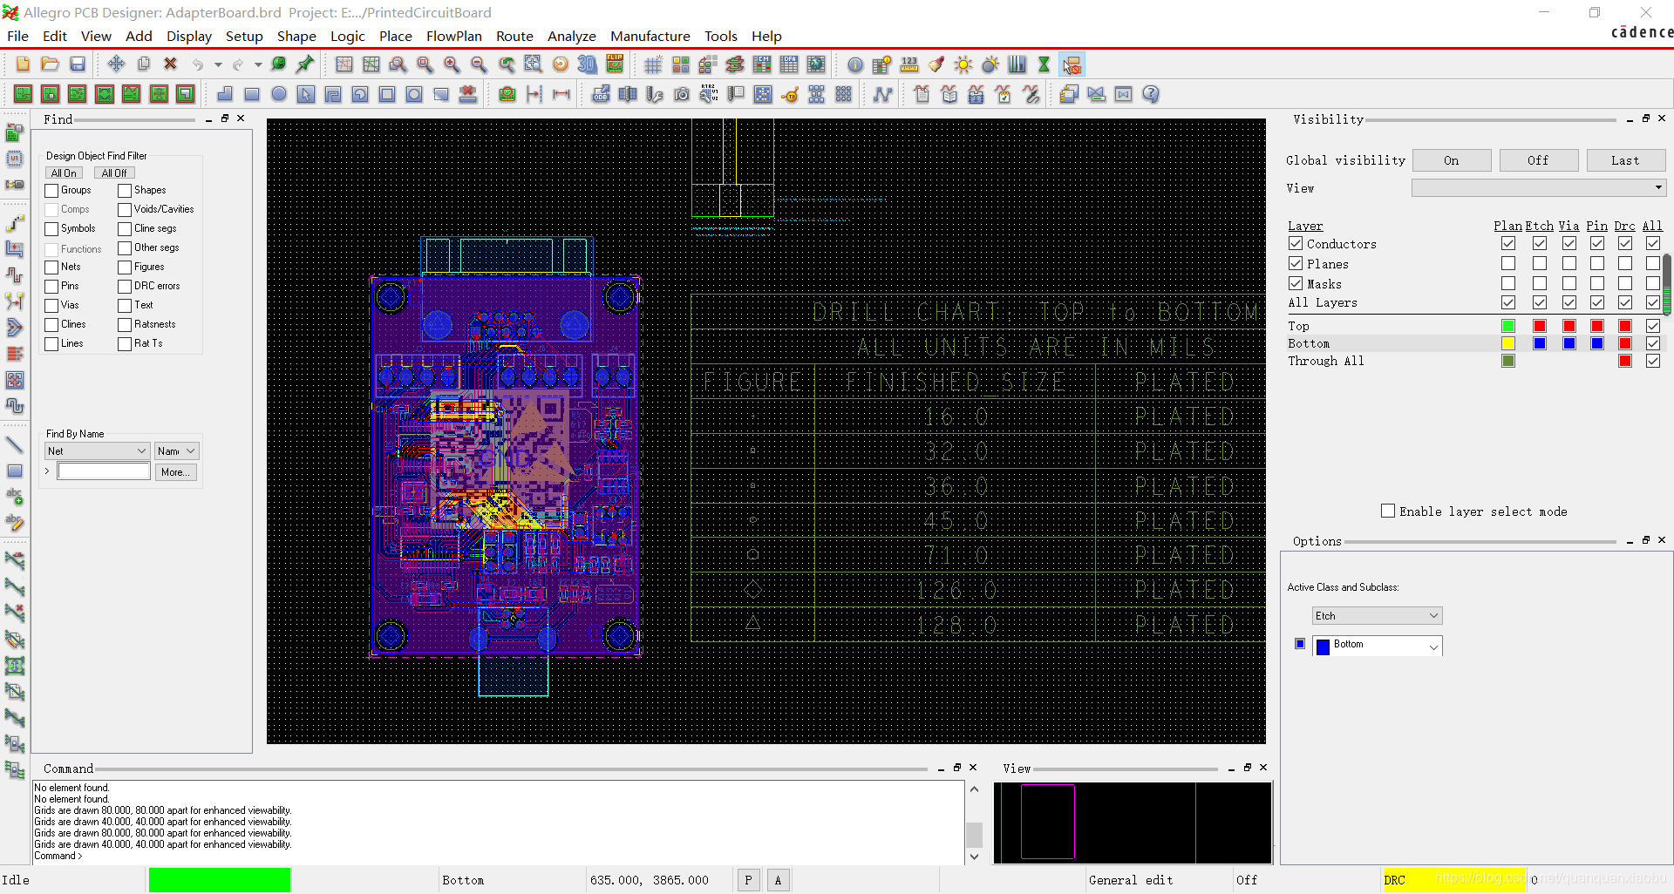Enable the Groups find filter checkbox
Image resolution: width=1674 pixels, height=894 pixels.
[51, 191]
